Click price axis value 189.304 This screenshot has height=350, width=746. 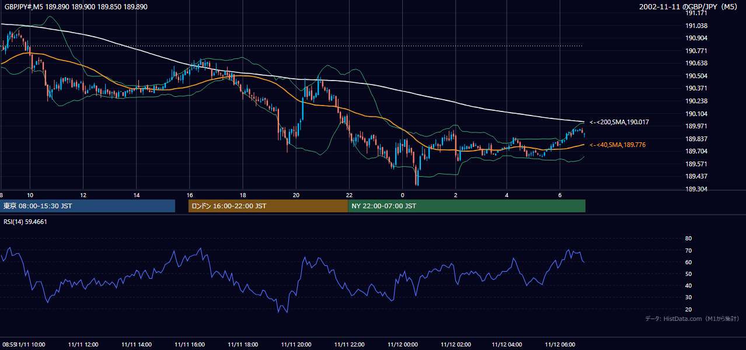click(x=696, y=189)
